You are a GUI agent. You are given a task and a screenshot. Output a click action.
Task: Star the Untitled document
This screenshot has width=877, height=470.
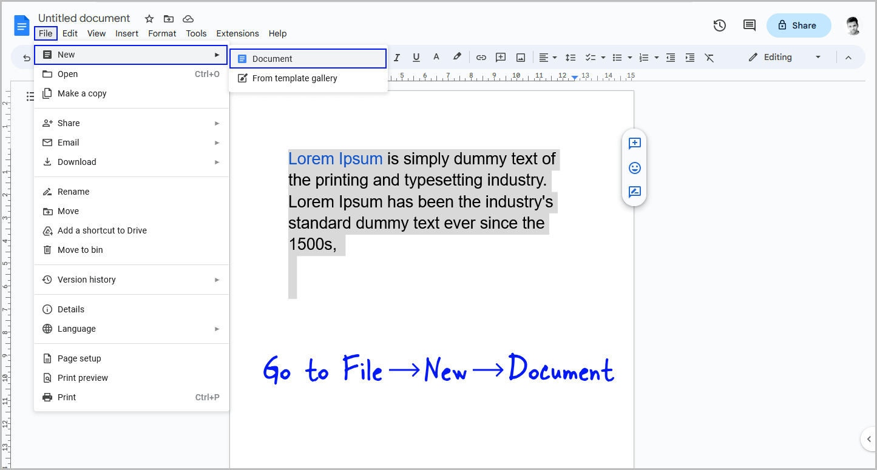[149, 19]
